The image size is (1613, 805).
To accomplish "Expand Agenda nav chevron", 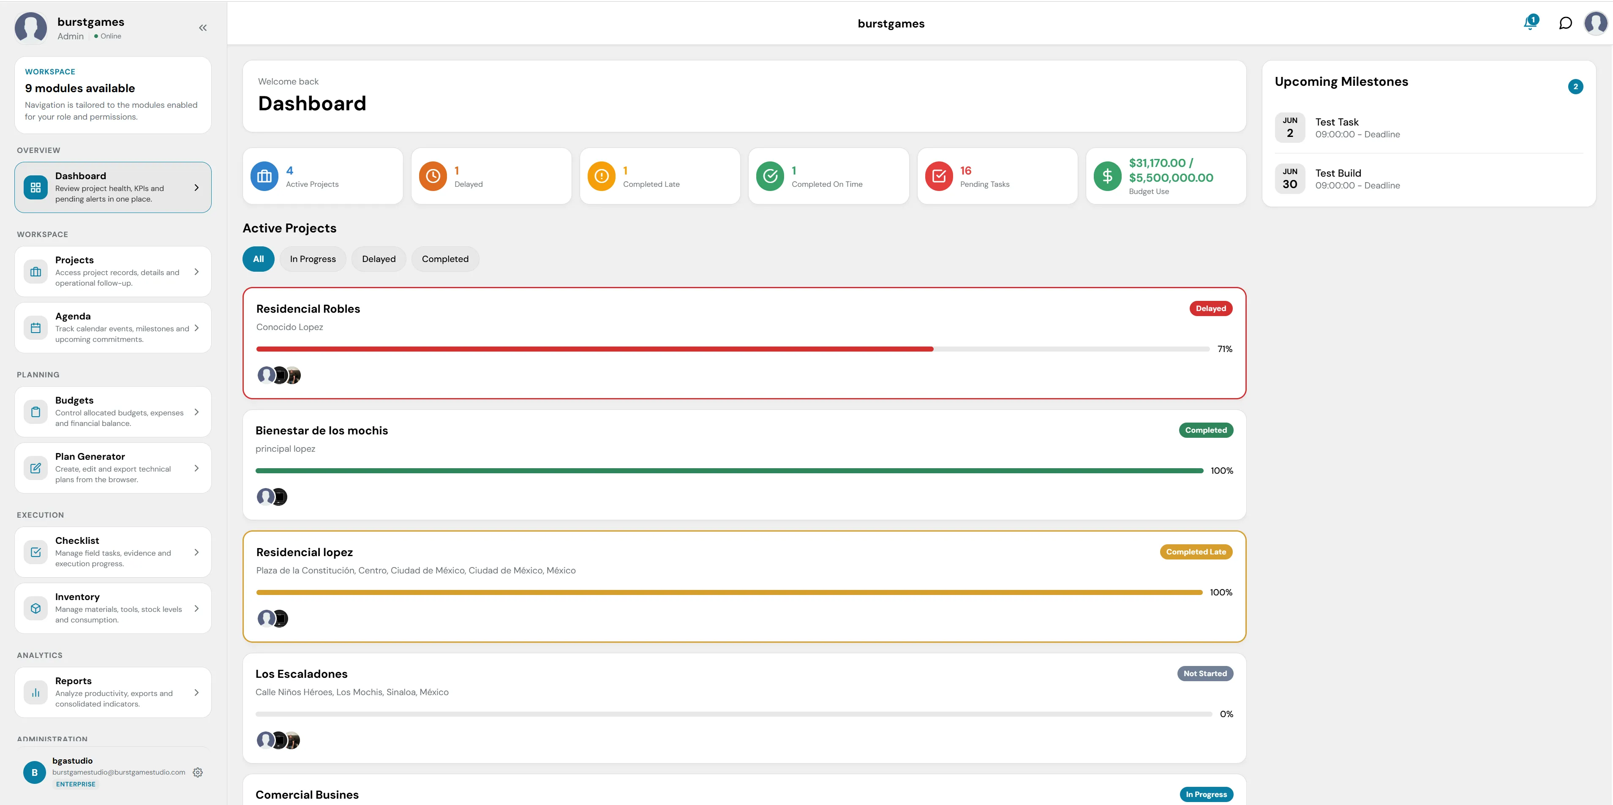I will click(x=196, y=327).
